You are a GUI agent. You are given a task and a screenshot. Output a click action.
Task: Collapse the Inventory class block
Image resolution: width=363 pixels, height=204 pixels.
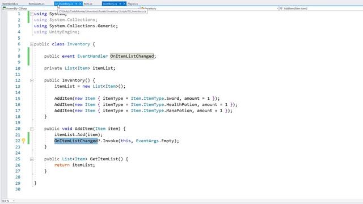[32, 44]
